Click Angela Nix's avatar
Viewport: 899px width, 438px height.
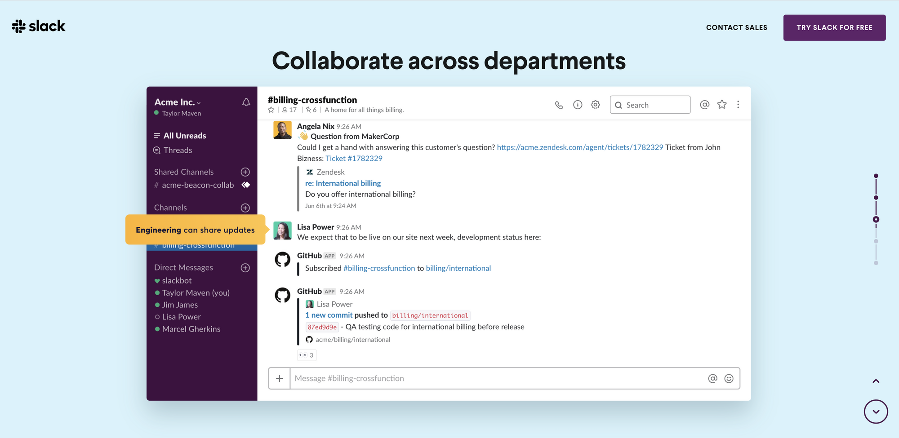coord(282,130)
